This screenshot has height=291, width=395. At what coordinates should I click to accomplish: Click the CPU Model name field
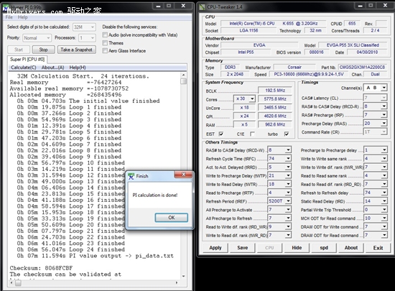click(274, 24)
